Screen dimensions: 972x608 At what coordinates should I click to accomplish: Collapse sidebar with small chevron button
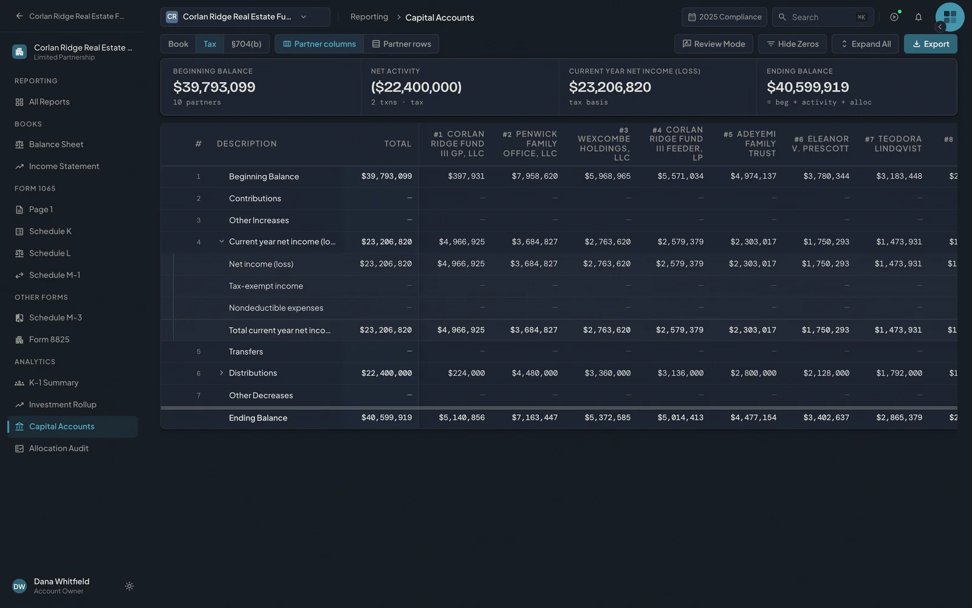(x=940, y=27)
